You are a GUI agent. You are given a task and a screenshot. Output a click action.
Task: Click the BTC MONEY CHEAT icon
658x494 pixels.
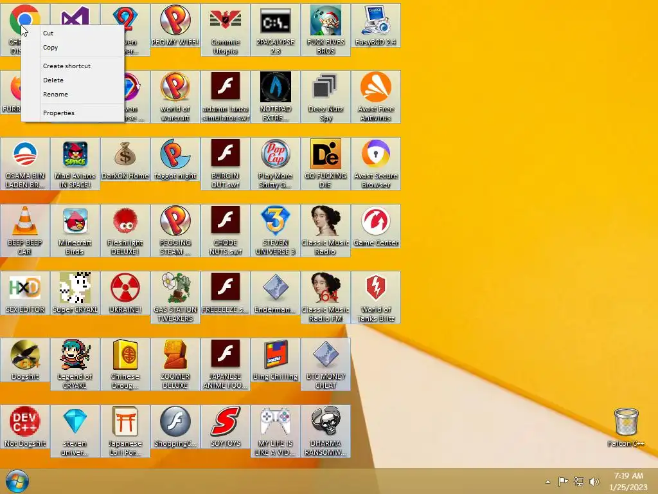(x=326, y=364)
